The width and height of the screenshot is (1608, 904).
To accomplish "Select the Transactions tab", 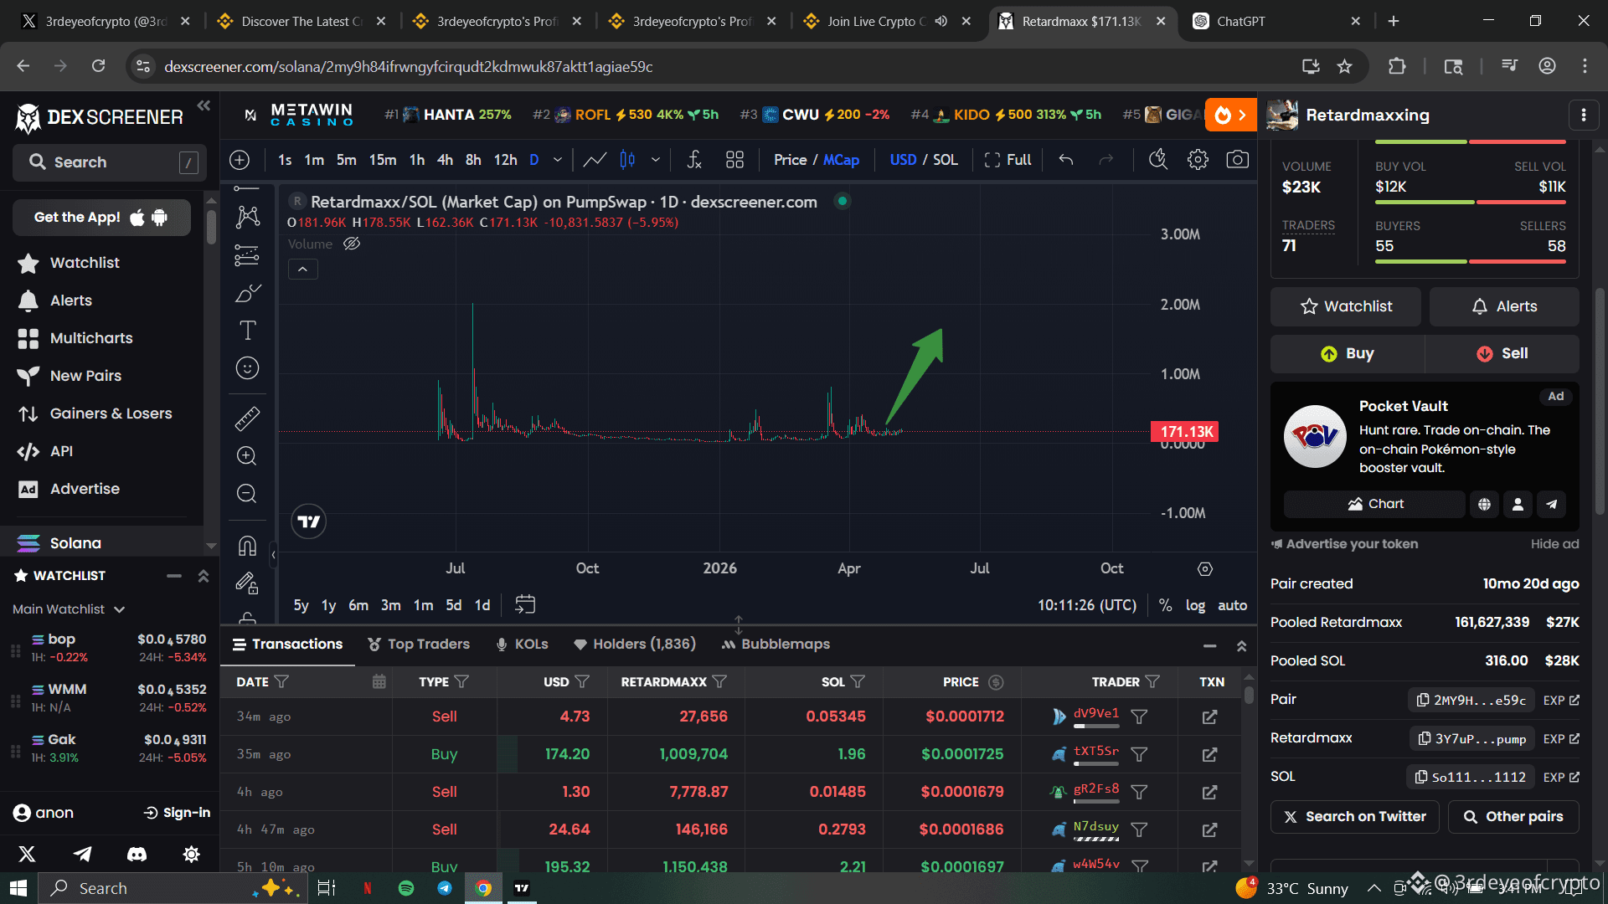I will [288, 644].
